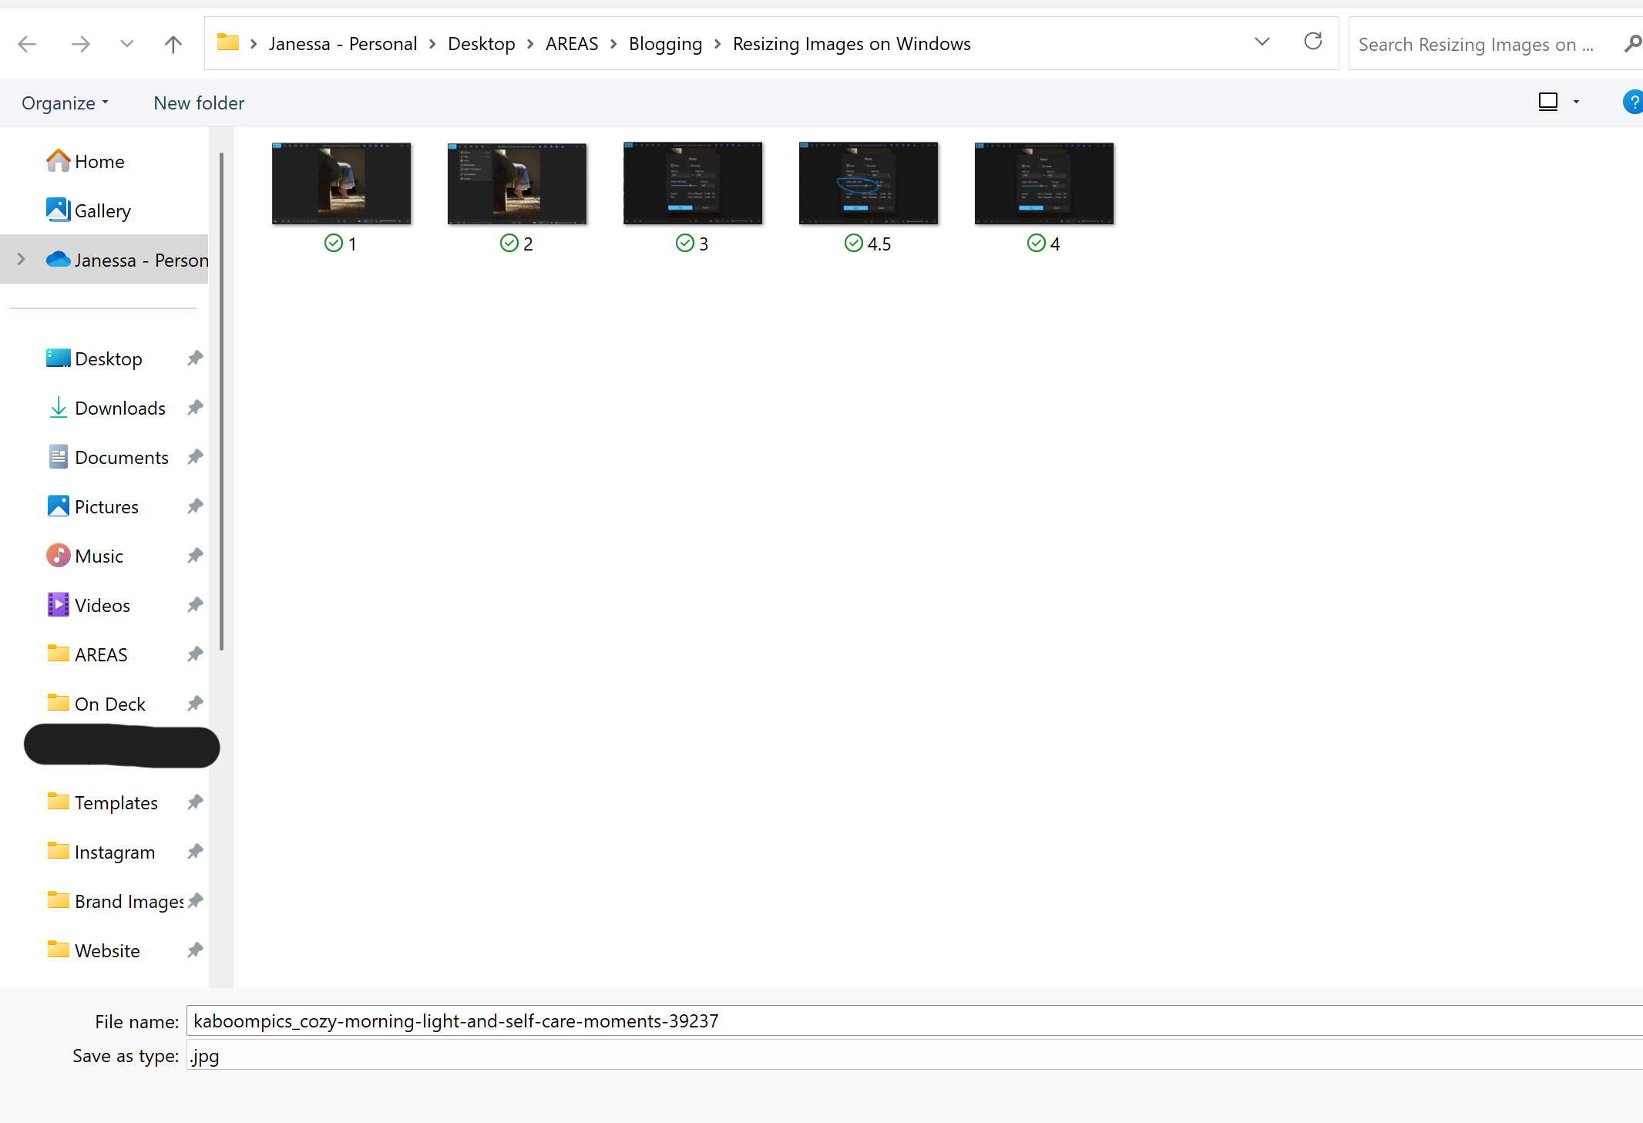Click the search magnifier icon
The height and width of the screenshot is (1123, 1643).
coord(1632,44)
